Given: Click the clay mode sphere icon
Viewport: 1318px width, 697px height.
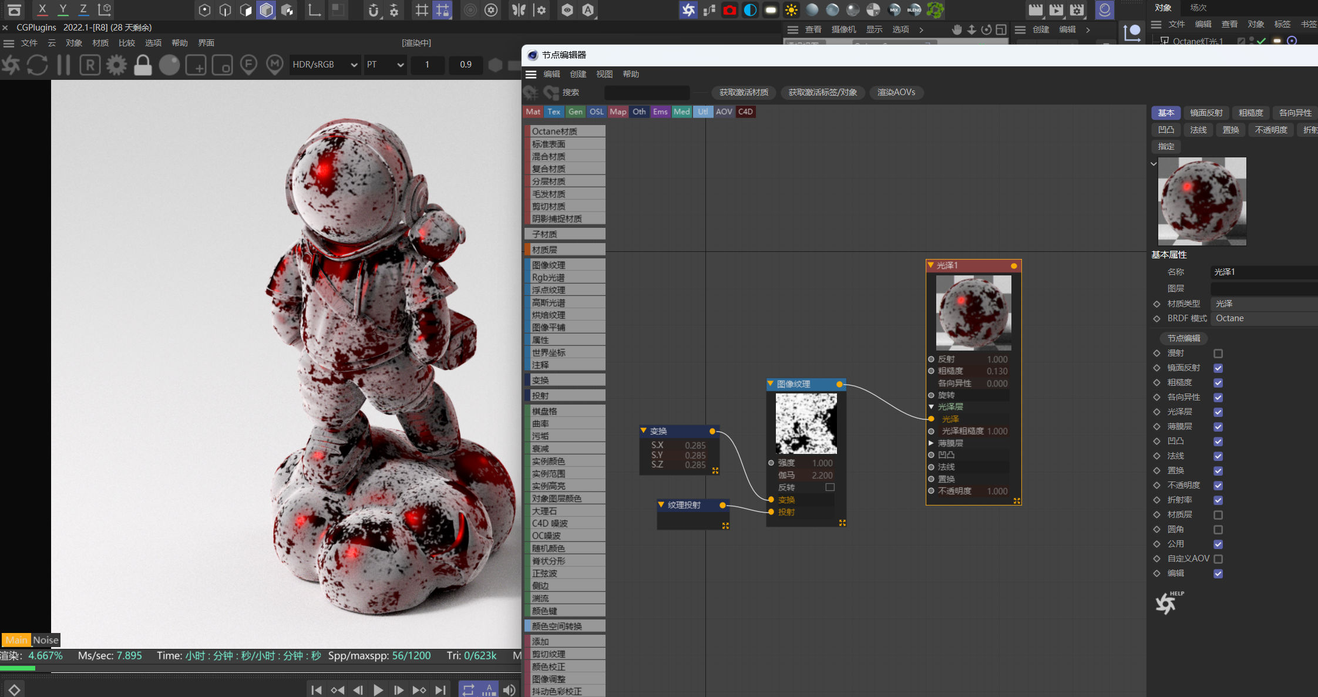Looking at the screenshot, I should click(169, 65).
